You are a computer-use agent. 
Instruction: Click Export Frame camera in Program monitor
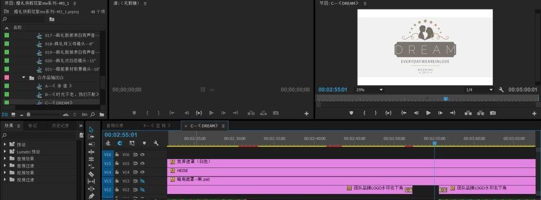pos(493,113)
